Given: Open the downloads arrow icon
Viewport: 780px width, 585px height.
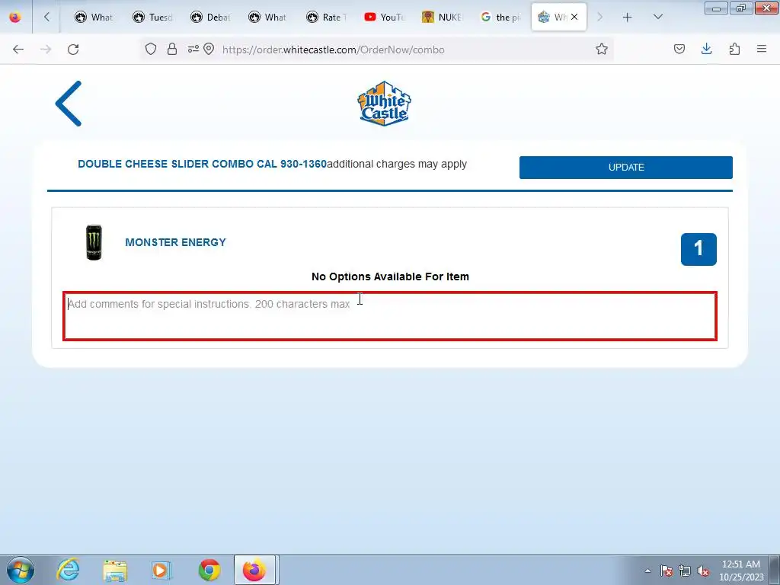Looking at the screenshot, I should coord(706,50).
